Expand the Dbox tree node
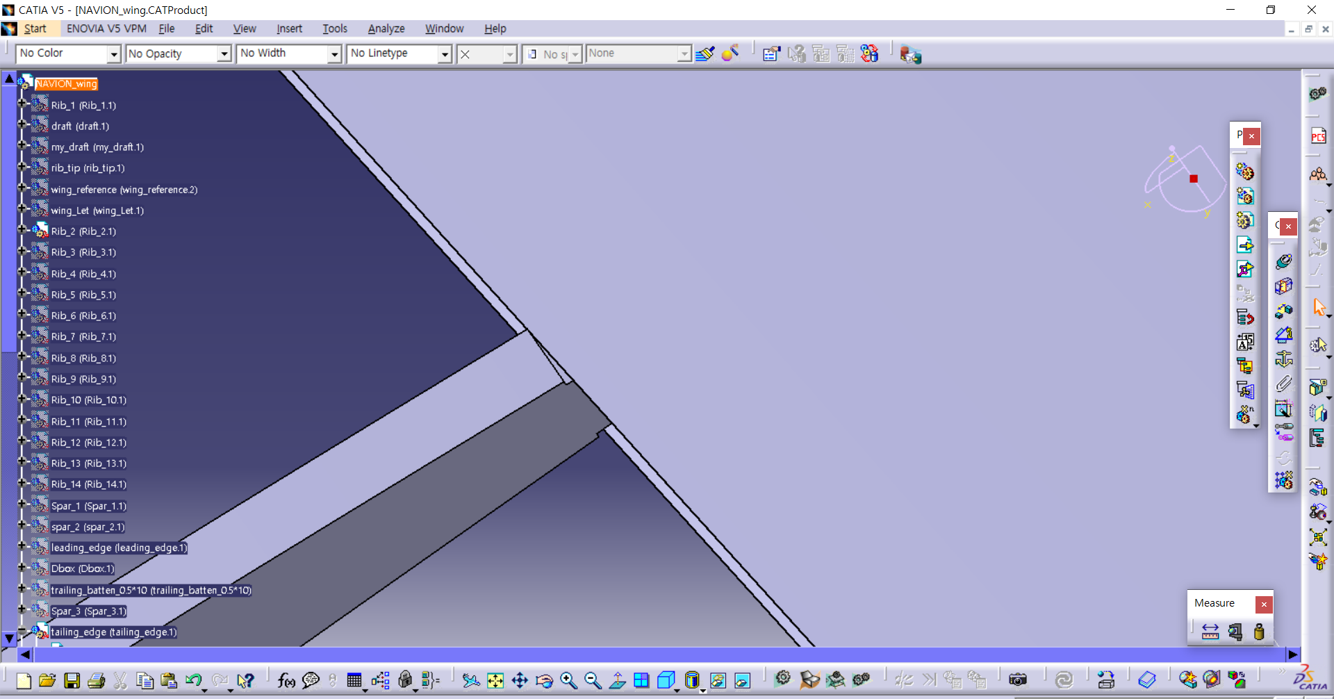 tap(22, 568)
